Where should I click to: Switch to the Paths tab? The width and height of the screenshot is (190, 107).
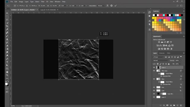tap(169, 53)
